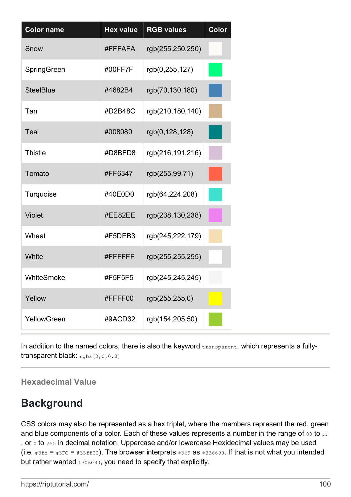
Task: Click the Tomato color swatch
Action: (215, 174)
